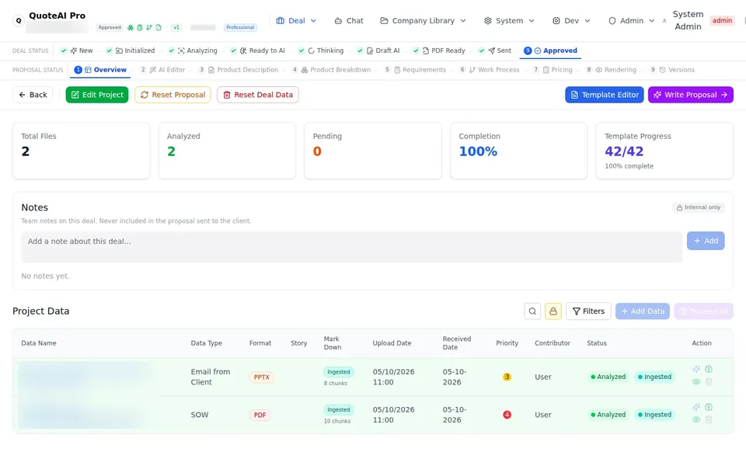
Task: Click the orange lock icon button
Action: [553, 311]
